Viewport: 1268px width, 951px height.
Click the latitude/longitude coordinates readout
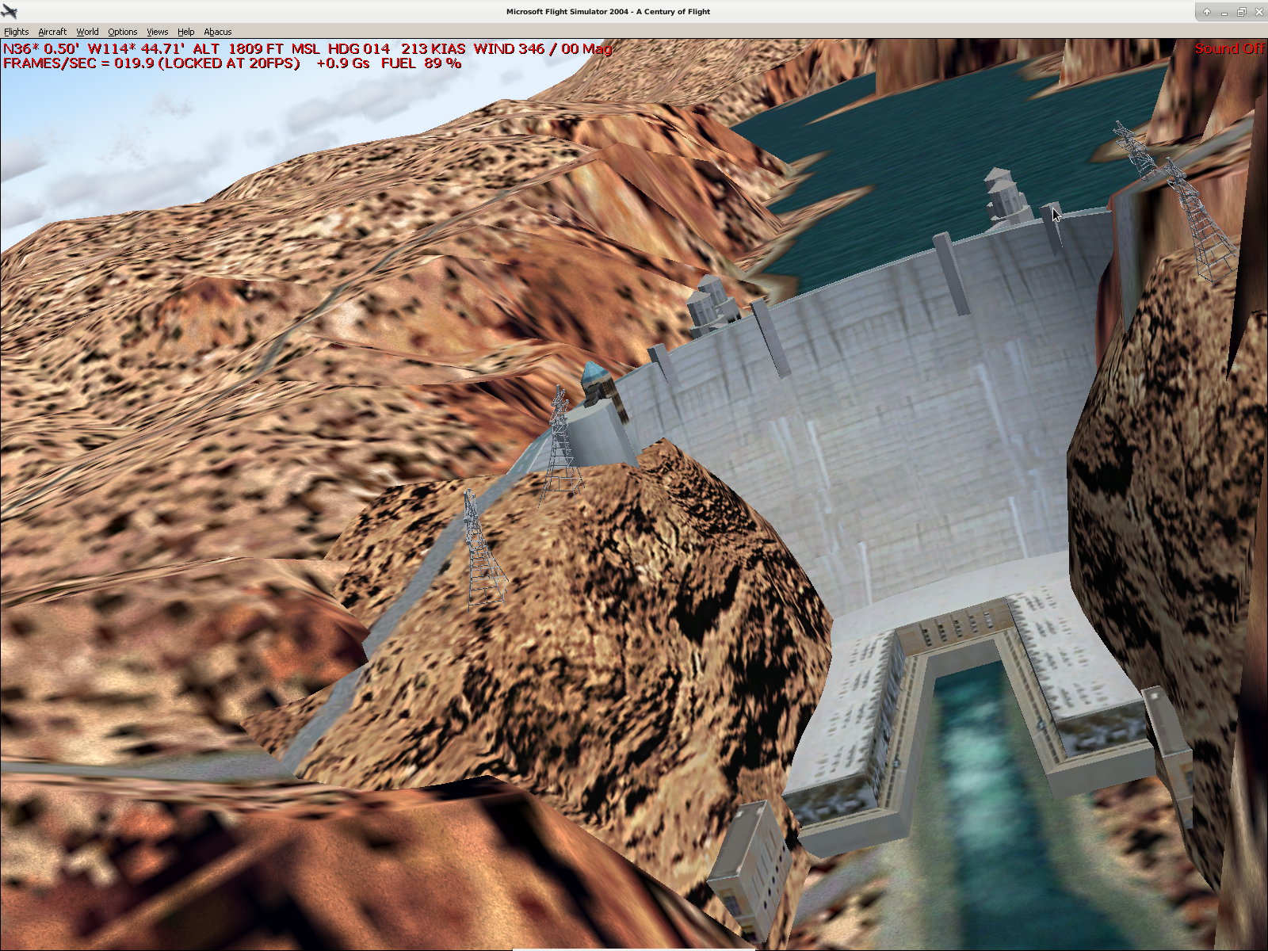(94, 48)
